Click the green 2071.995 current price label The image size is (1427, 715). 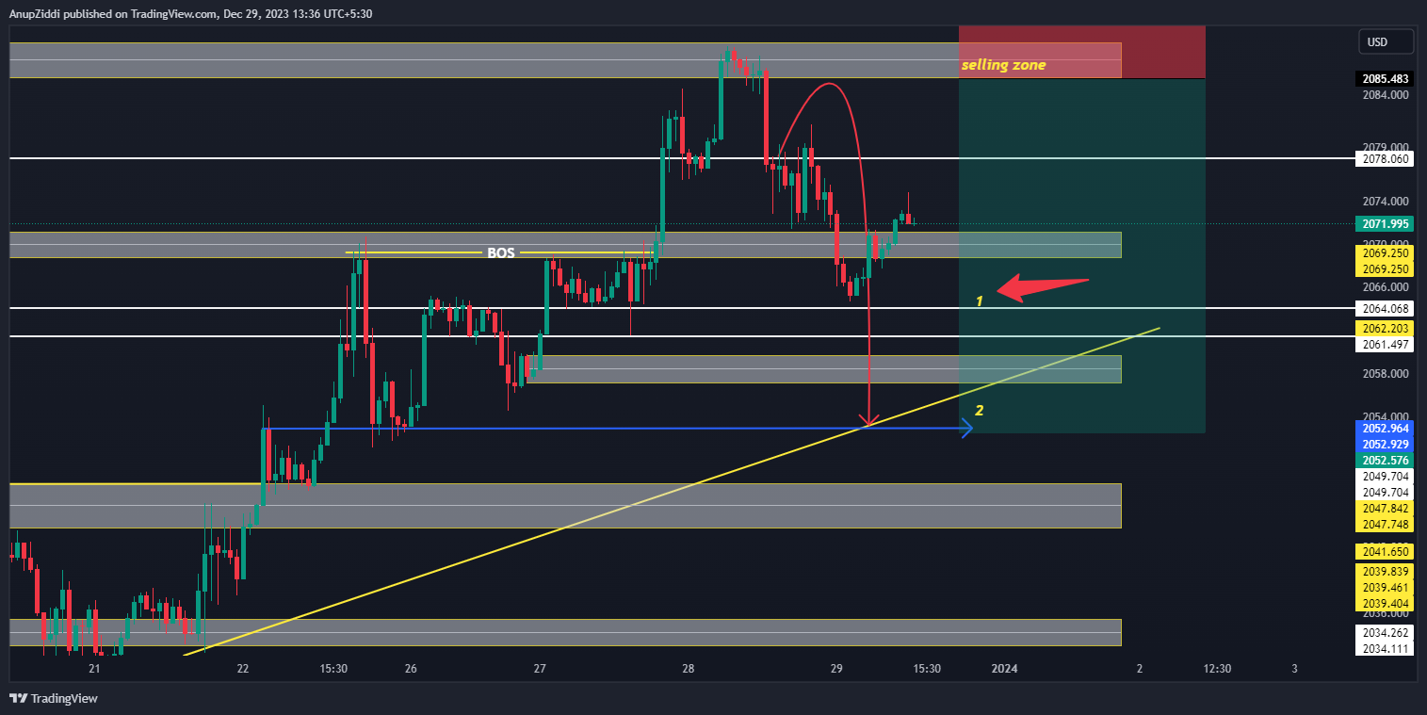(1386, 224)
